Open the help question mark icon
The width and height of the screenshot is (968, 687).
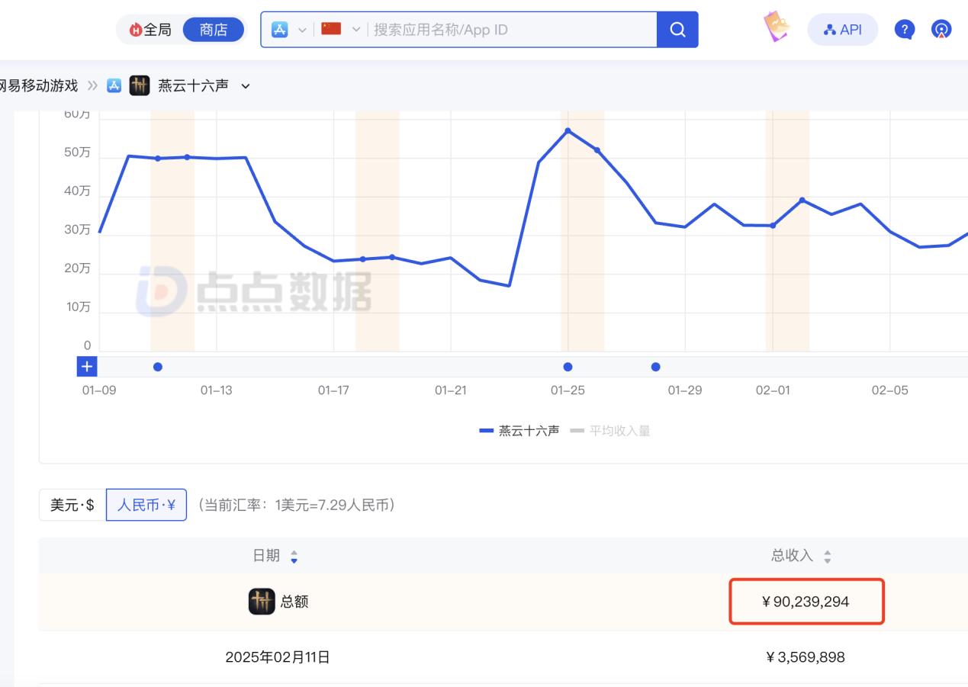coord(904,30)
